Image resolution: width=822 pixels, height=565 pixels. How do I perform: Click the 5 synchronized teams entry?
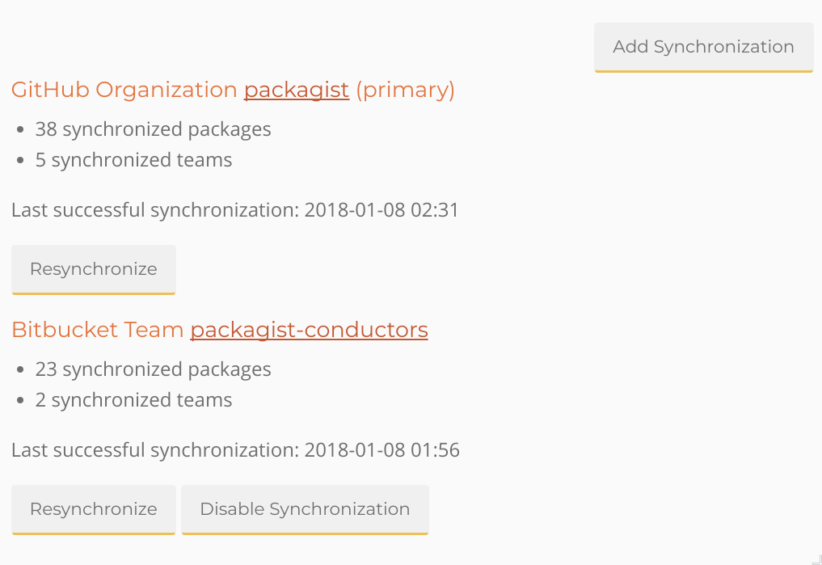(133, 160)
